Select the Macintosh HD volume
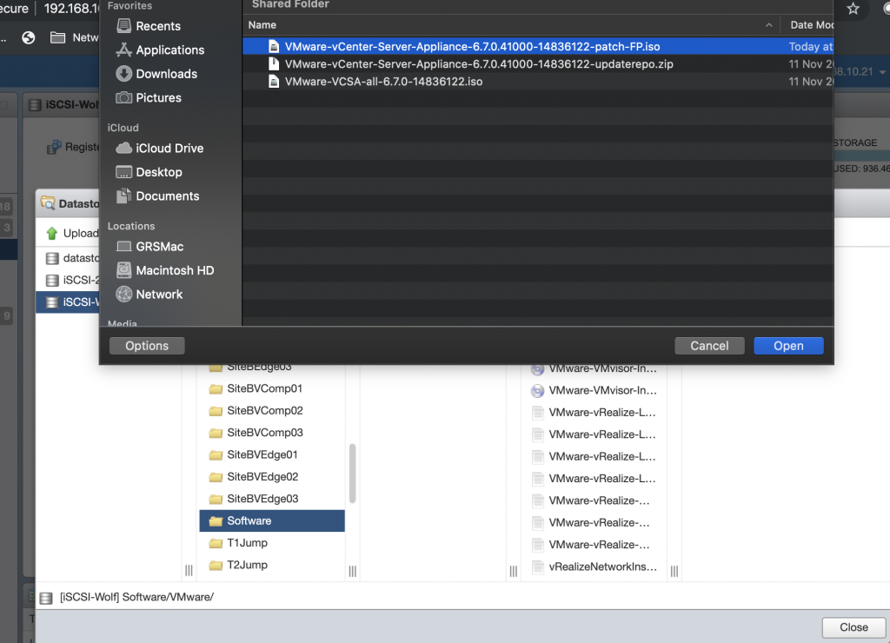 pos(165,270)
